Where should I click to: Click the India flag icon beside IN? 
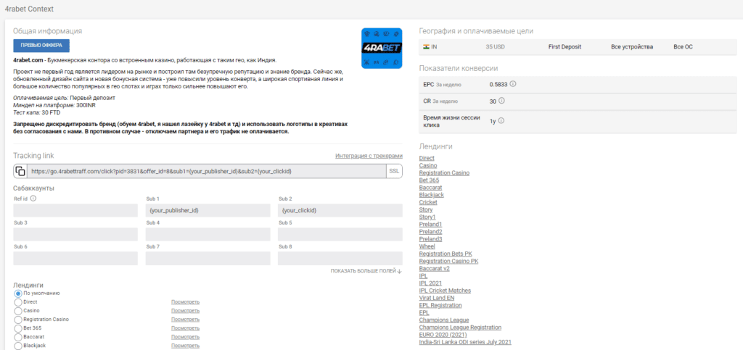coord(425,47)
